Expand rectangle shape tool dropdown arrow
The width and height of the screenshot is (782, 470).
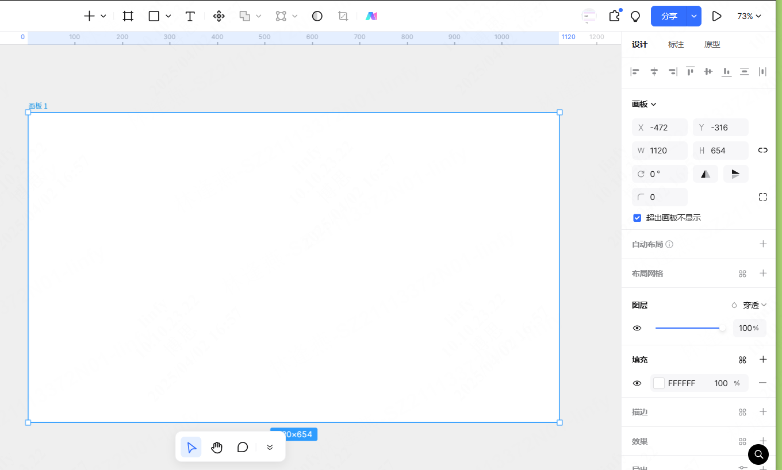coord(168,16)
